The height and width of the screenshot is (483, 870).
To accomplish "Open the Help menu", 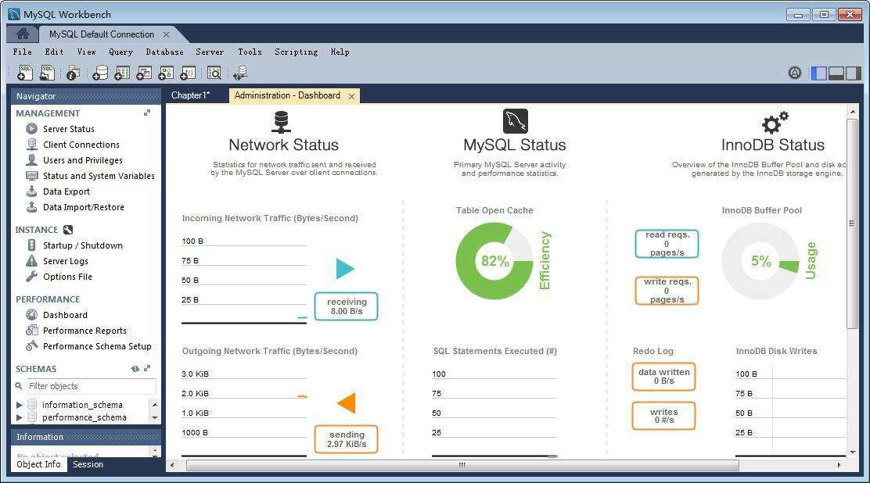I will (340, 52).
